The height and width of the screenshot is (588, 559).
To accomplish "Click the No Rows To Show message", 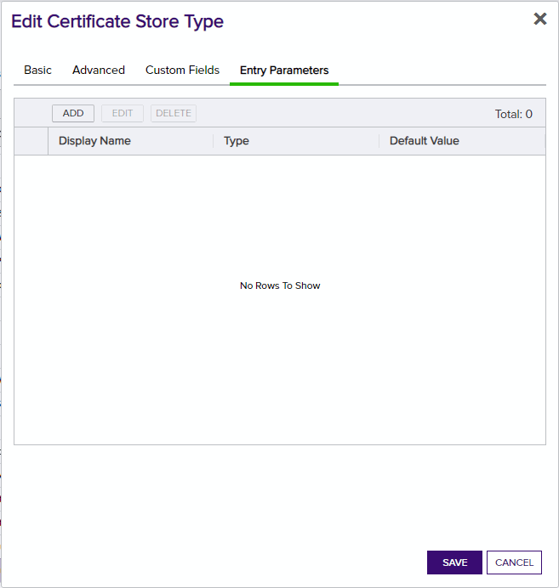I will [x=280, y=286].
